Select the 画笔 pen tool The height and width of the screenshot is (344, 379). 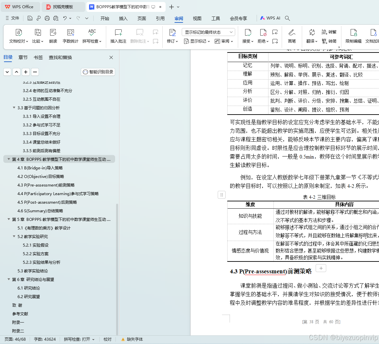click(292, 36)
